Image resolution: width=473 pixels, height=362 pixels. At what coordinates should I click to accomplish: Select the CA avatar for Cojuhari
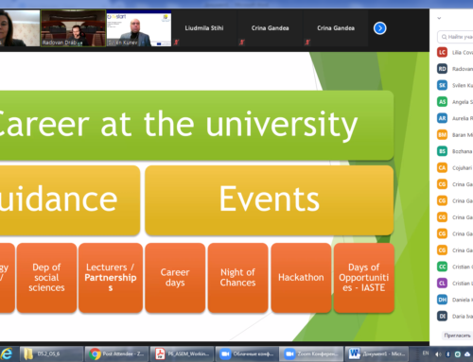(x=442, y=167)
